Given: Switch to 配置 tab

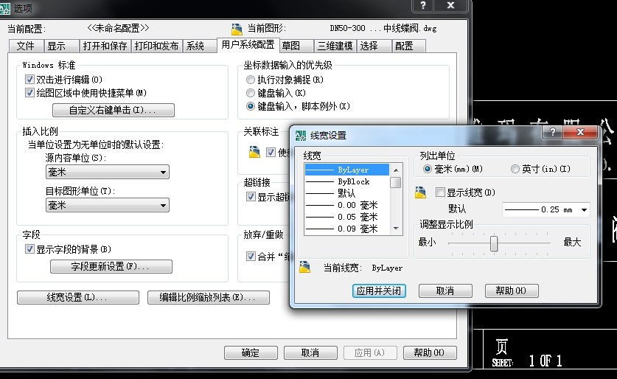Looking at the screenshot, I should coord(408,46).
